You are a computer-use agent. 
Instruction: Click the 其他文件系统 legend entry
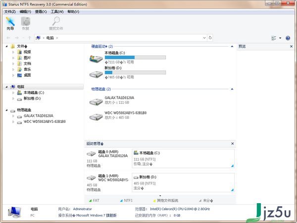pos(166,200)
